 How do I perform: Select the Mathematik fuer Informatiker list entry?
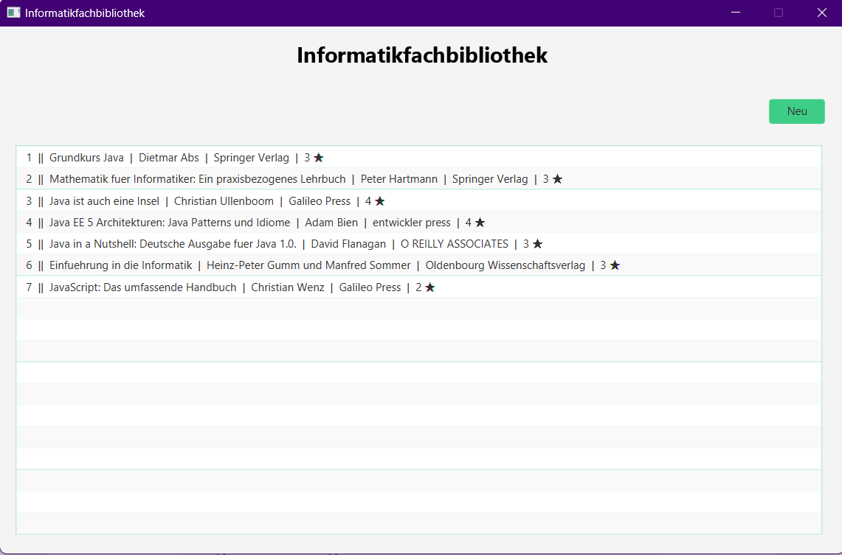coord(197,179)
